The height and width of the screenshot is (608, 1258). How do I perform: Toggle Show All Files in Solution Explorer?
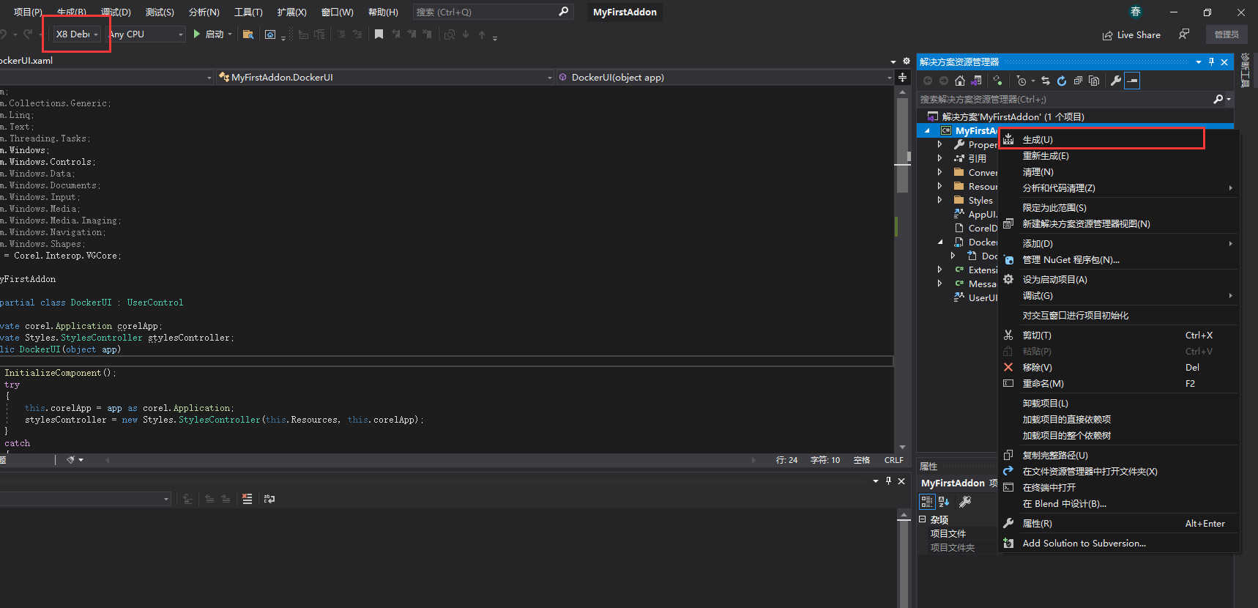coord(1094,81)
